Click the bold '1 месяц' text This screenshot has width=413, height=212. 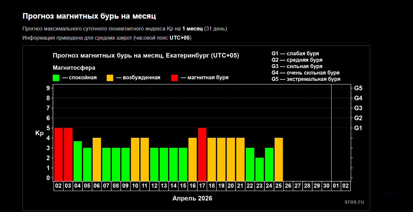pyautogui.click(x=192, y=29)
